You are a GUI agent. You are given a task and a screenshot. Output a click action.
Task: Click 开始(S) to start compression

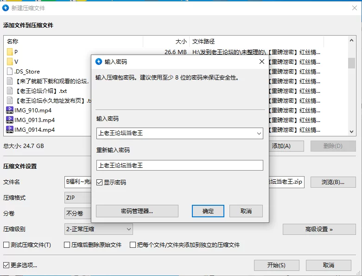(277, 265)
